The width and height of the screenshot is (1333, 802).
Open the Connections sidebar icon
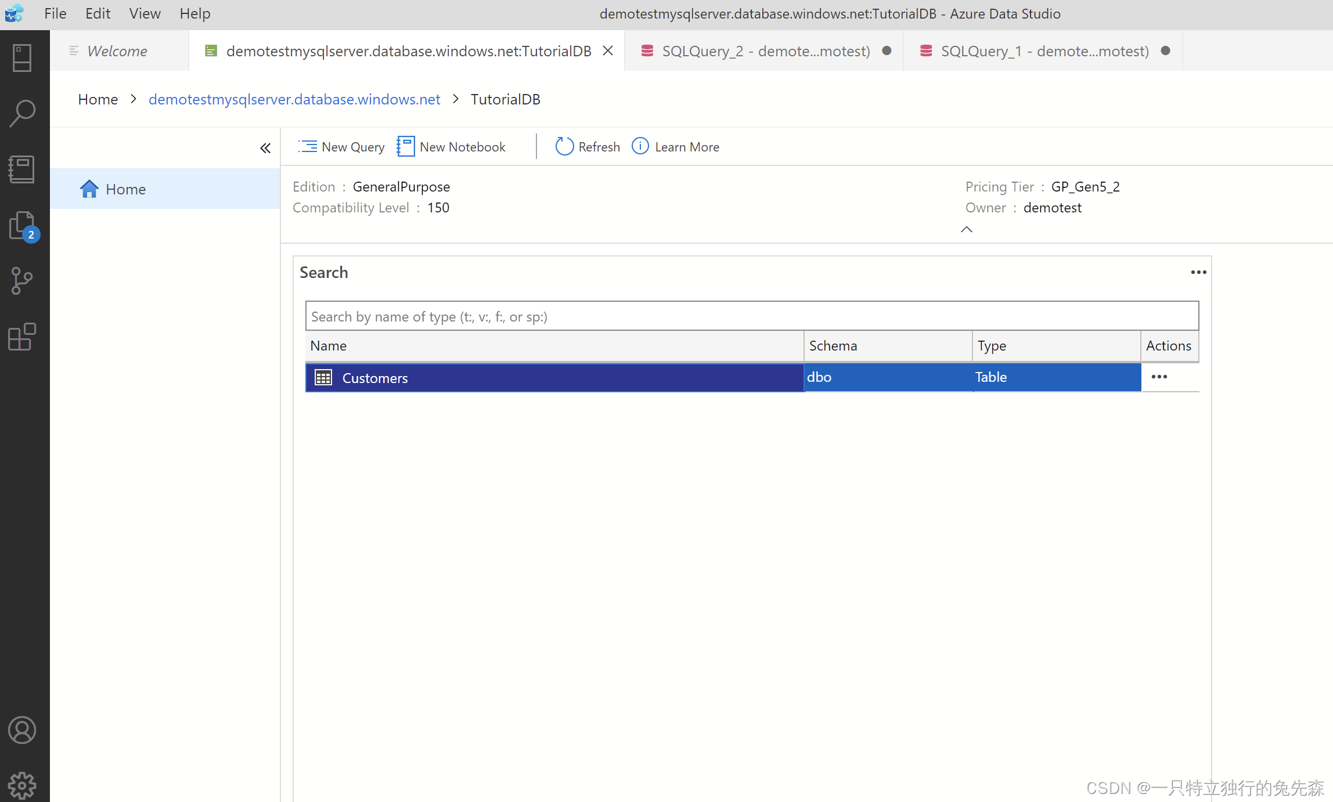pos(22,58)
